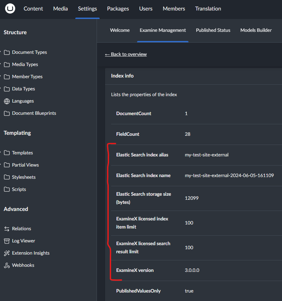282x301 pixels.
Task: Open the Members section
Action: pyautogui.click(x=174, y=9)
